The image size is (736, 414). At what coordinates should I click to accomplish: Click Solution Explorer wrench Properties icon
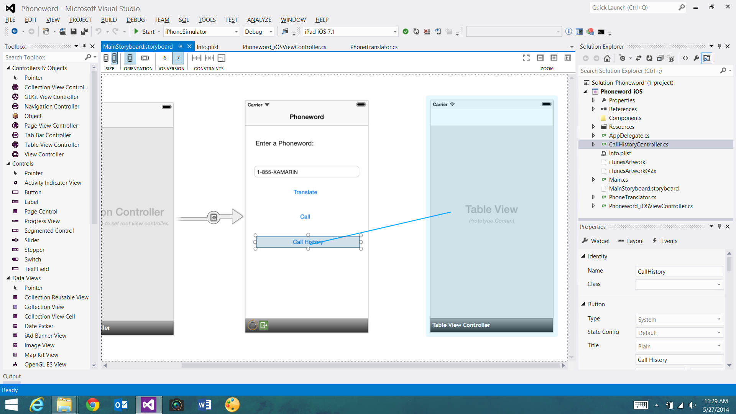[696, 58]
